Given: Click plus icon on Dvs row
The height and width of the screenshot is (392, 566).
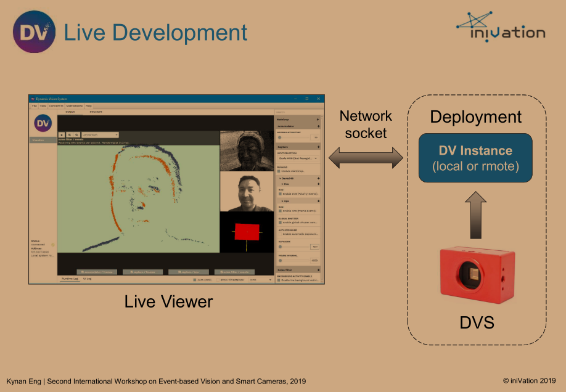Looking at the screenshot, I should [x=318, y=184].
